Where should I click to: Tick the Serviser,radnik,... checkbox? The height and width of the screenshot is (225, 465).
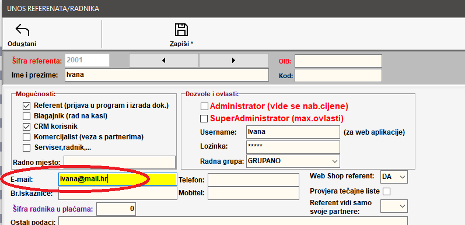[x=27, y=147]
